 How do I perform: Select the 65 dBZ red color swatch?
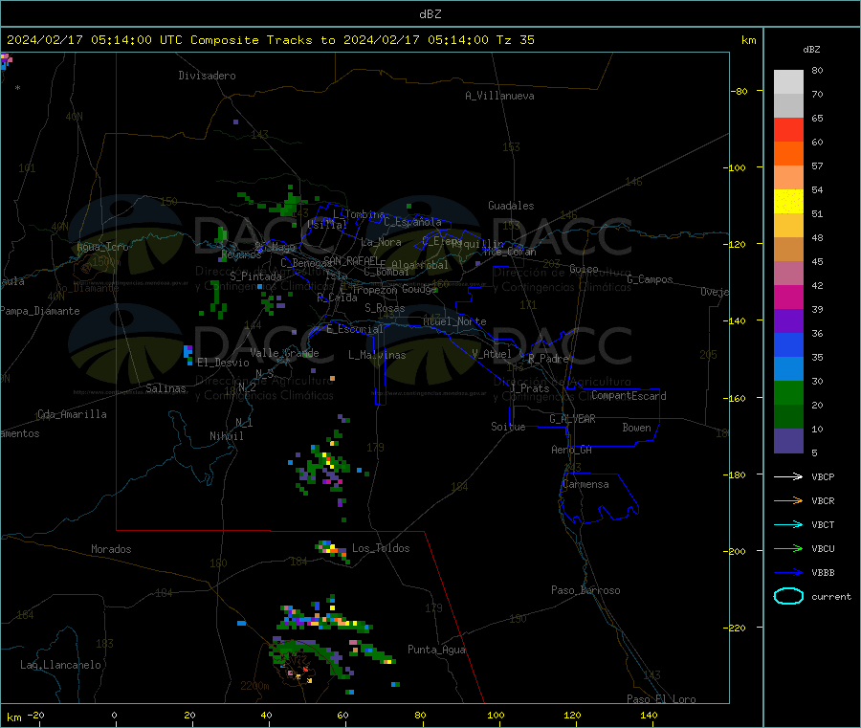788,129
